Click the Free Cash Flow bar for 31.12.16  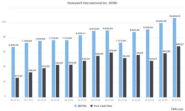coord(71,81)
